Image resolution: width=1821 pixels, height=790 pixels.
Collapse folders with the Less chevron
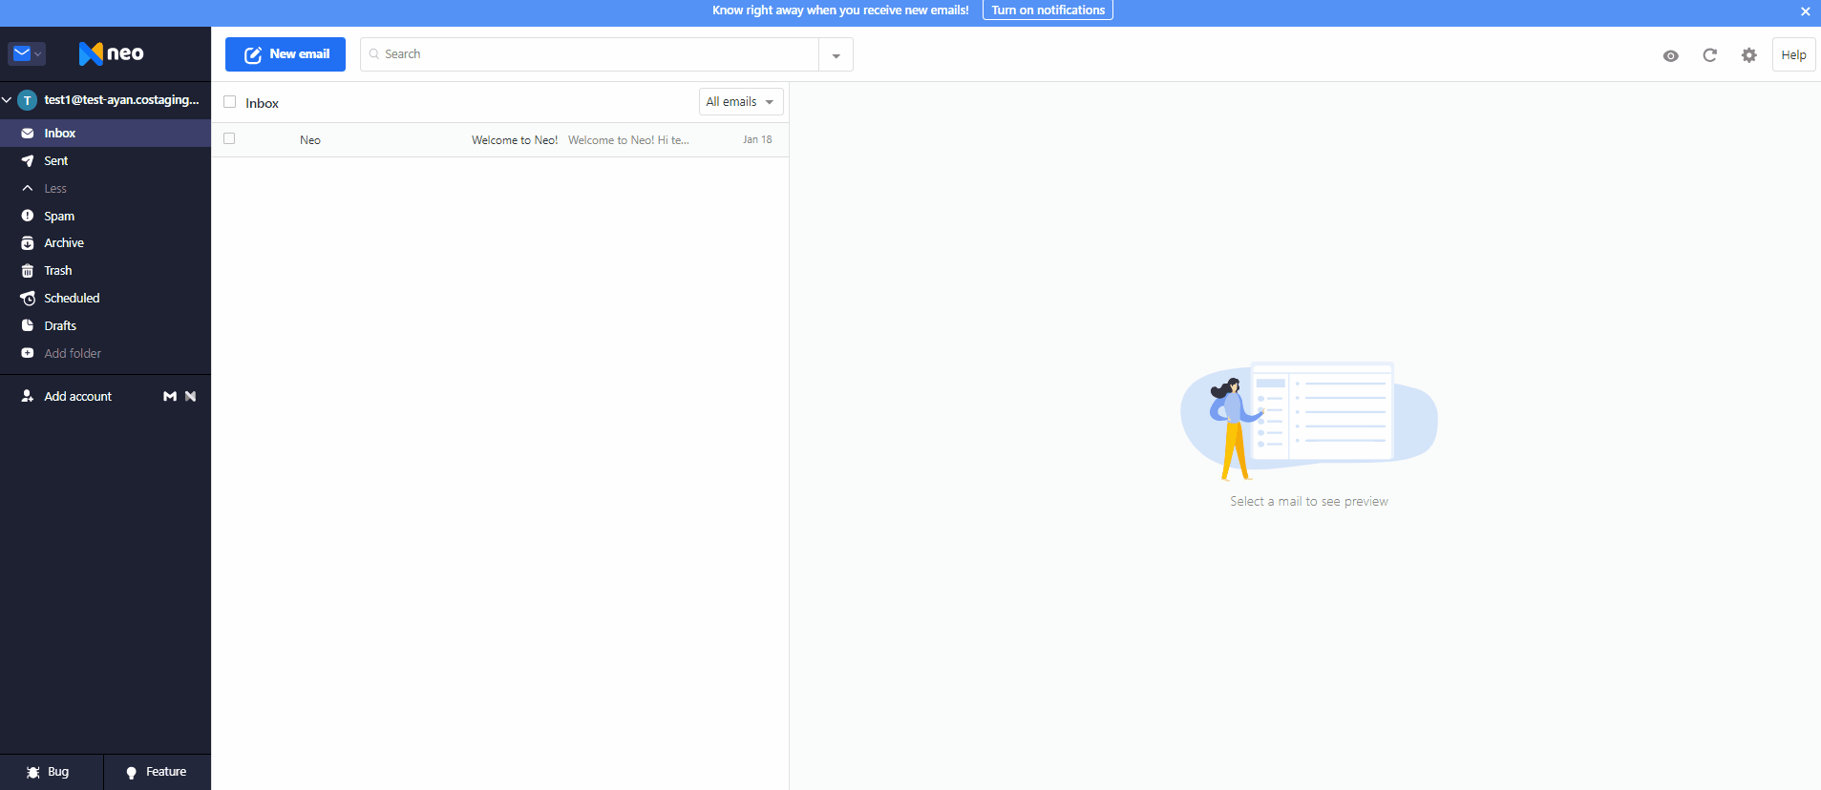pyautogui.click(x=28, y=188)
